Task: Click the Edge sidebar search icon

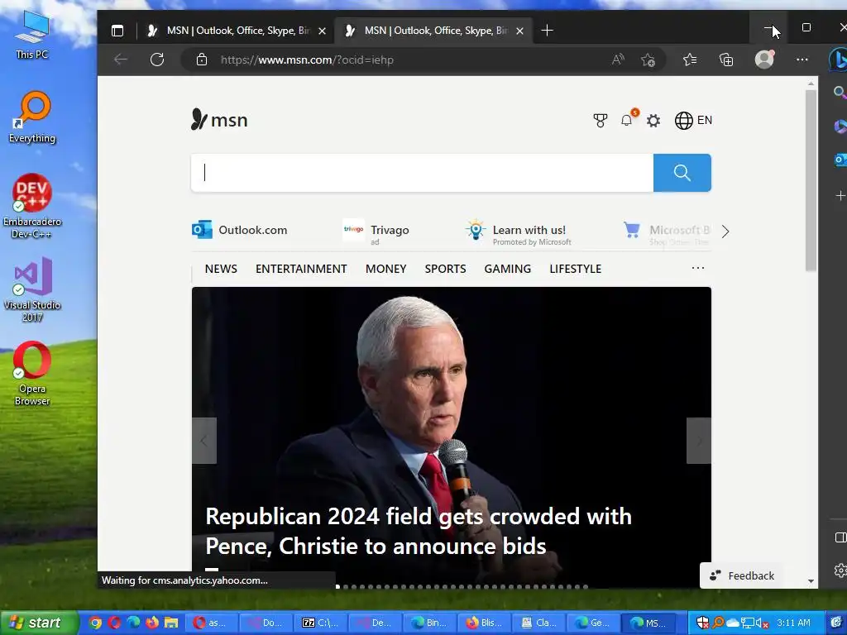Action: coord(840,93)
